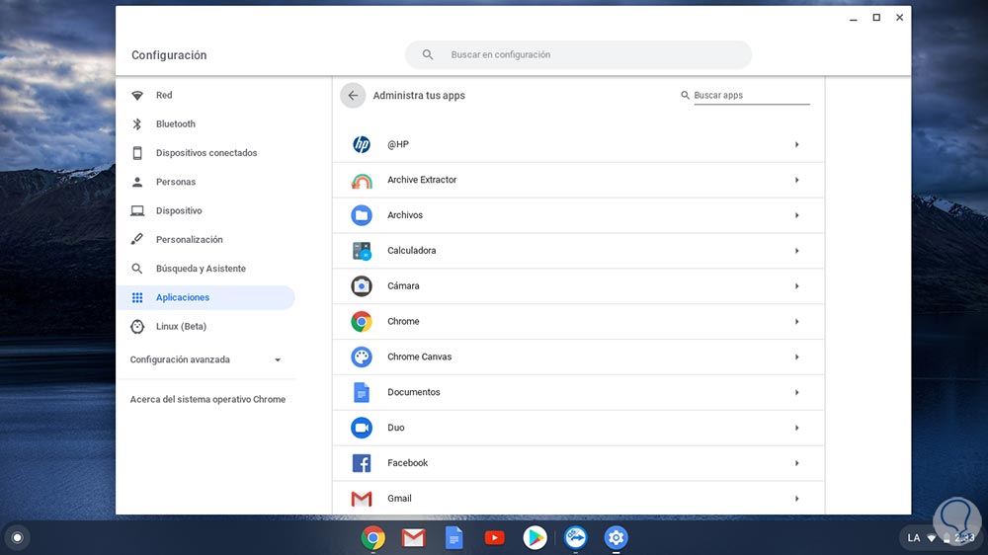The width and height of the screenshot is (988, 555).
Task: Go back with the arrow button
Action: click(x=353, y=95)
